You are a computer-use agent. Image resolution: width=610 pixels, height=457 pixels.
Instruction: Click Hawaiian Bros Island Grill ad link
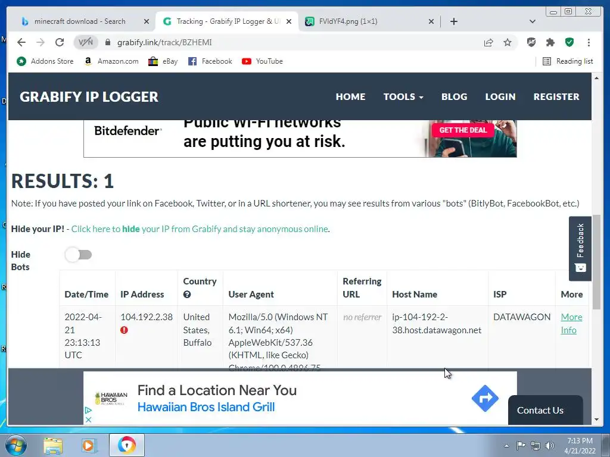point(206,407)
